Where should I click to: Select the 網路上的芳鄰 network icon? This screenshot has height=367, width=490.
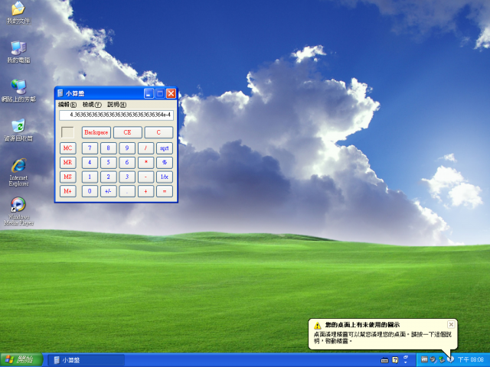18,91
